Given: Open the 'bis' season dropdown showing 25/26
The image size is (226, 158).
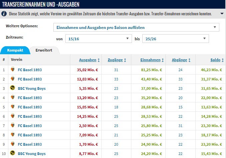Looking at the screenshot, I should click(x=175, y=39).
